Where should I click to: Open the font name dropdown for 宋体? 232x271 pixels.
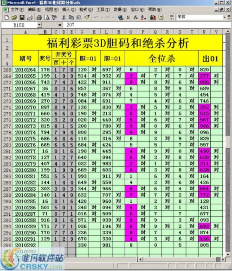[225, 17]
